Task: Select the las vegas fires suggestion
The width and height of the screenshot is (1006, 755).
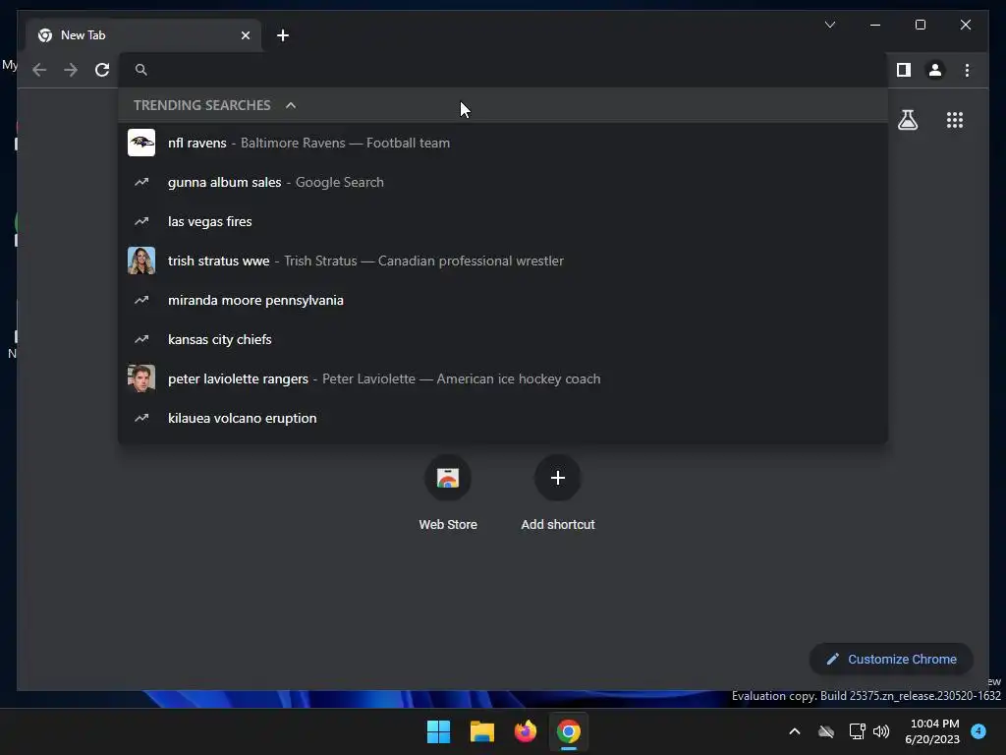Action: [503, 221]
